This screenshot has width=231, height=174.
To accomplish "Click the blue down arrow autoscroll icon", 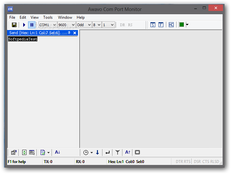I will [x=97, y=152].
